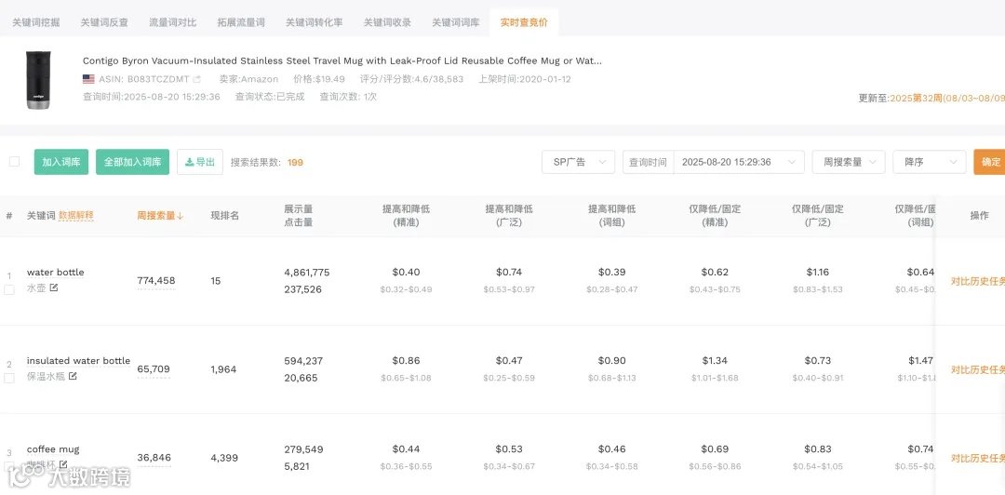Viewport: 1005px width, 495px height.
Task: Open the SP广告 dropdown
Action: (x=578, y=162)
